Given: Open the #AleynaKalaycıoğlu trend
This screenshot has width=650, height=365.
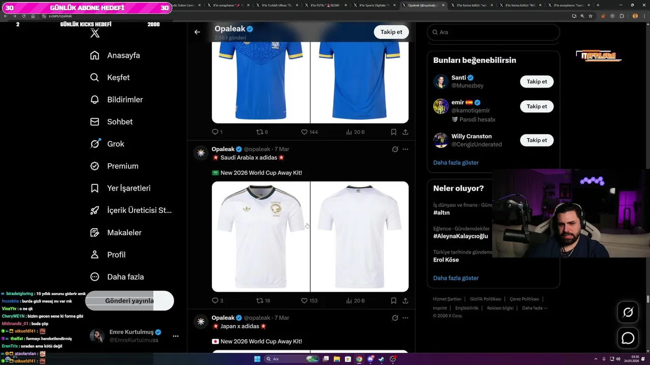Looking at the screenshot, I should point(461,236).
